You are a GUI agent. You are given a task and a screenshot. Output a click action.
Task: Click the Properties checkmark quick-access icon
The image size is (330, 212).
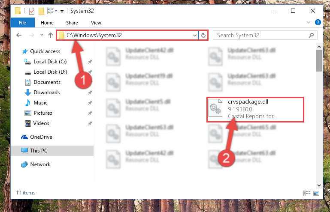pos(32,11)
